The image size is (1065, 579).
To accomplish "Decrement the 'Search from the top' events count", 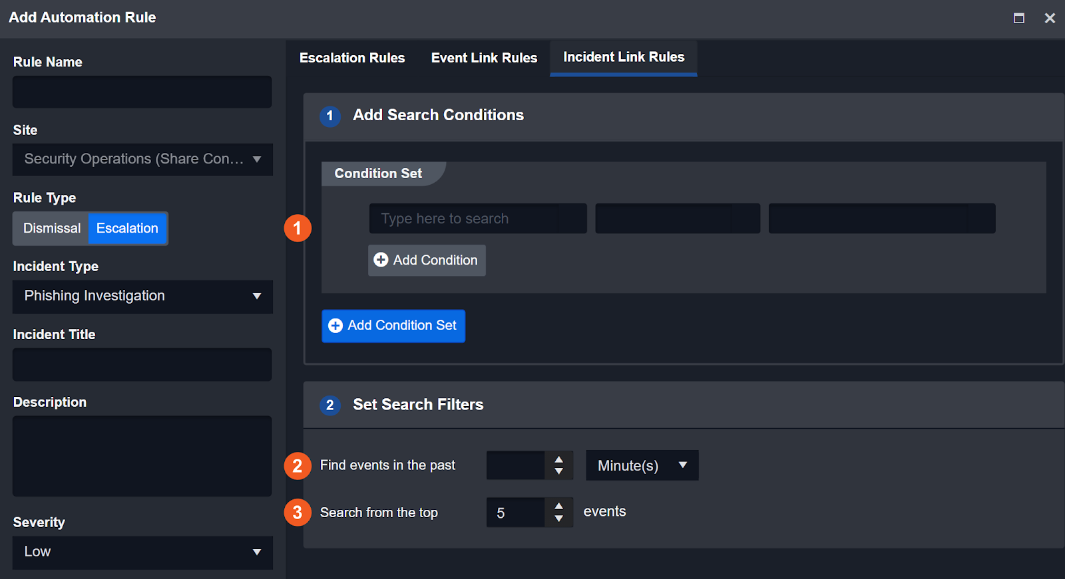I will coord(558,519).
